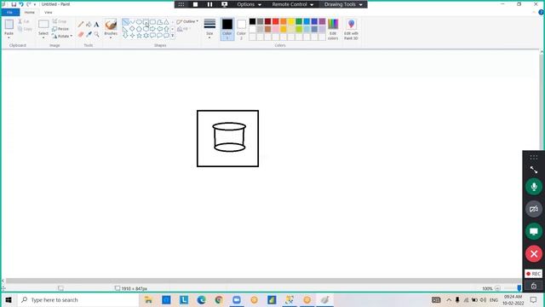Click the Paste clipboard icon

pos(9,25)
